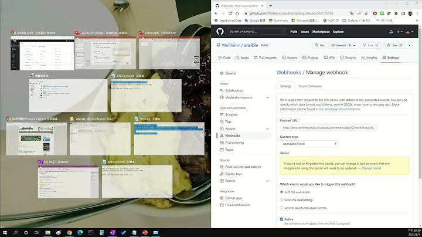Open the star lists dropdown arrow
Image resolution: width=422 pixels, height=237 pixels.
pyautogui.click(x=409, y=45)
